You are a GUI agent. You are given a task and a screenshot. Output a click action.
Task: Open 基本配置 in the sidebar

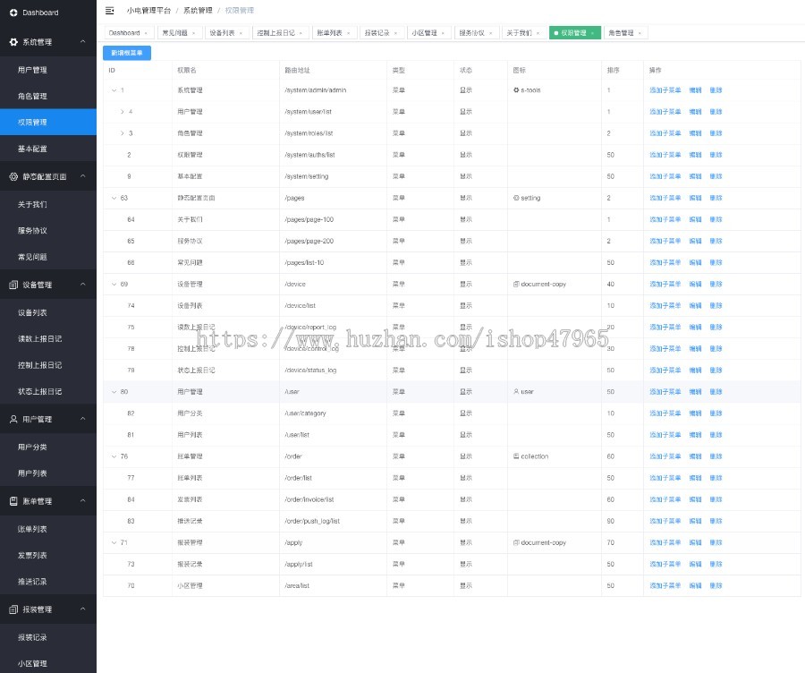pos(47,149)
